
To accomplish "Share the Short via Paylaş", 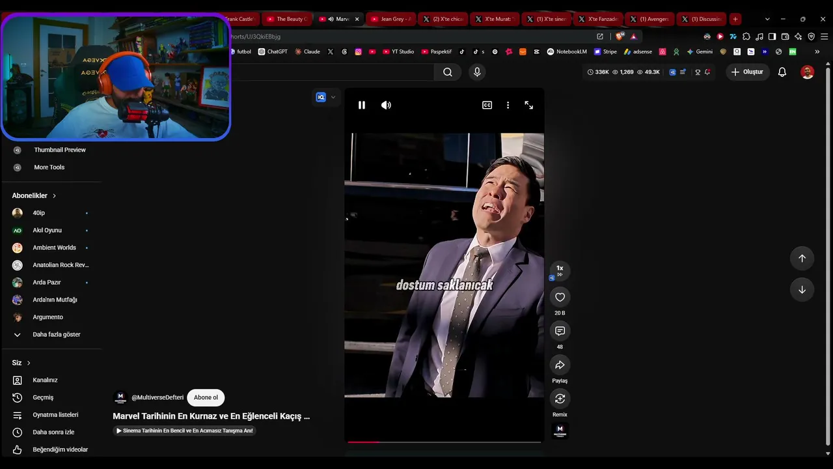I will (x=560, y=365).
